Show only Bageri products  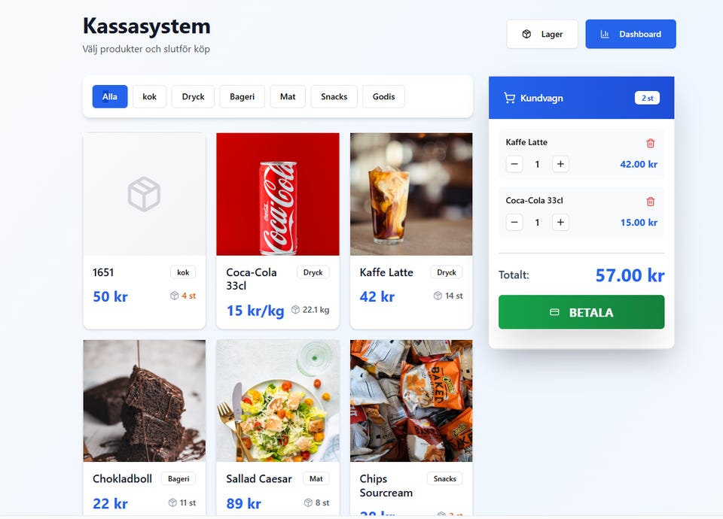coord(242,97)
